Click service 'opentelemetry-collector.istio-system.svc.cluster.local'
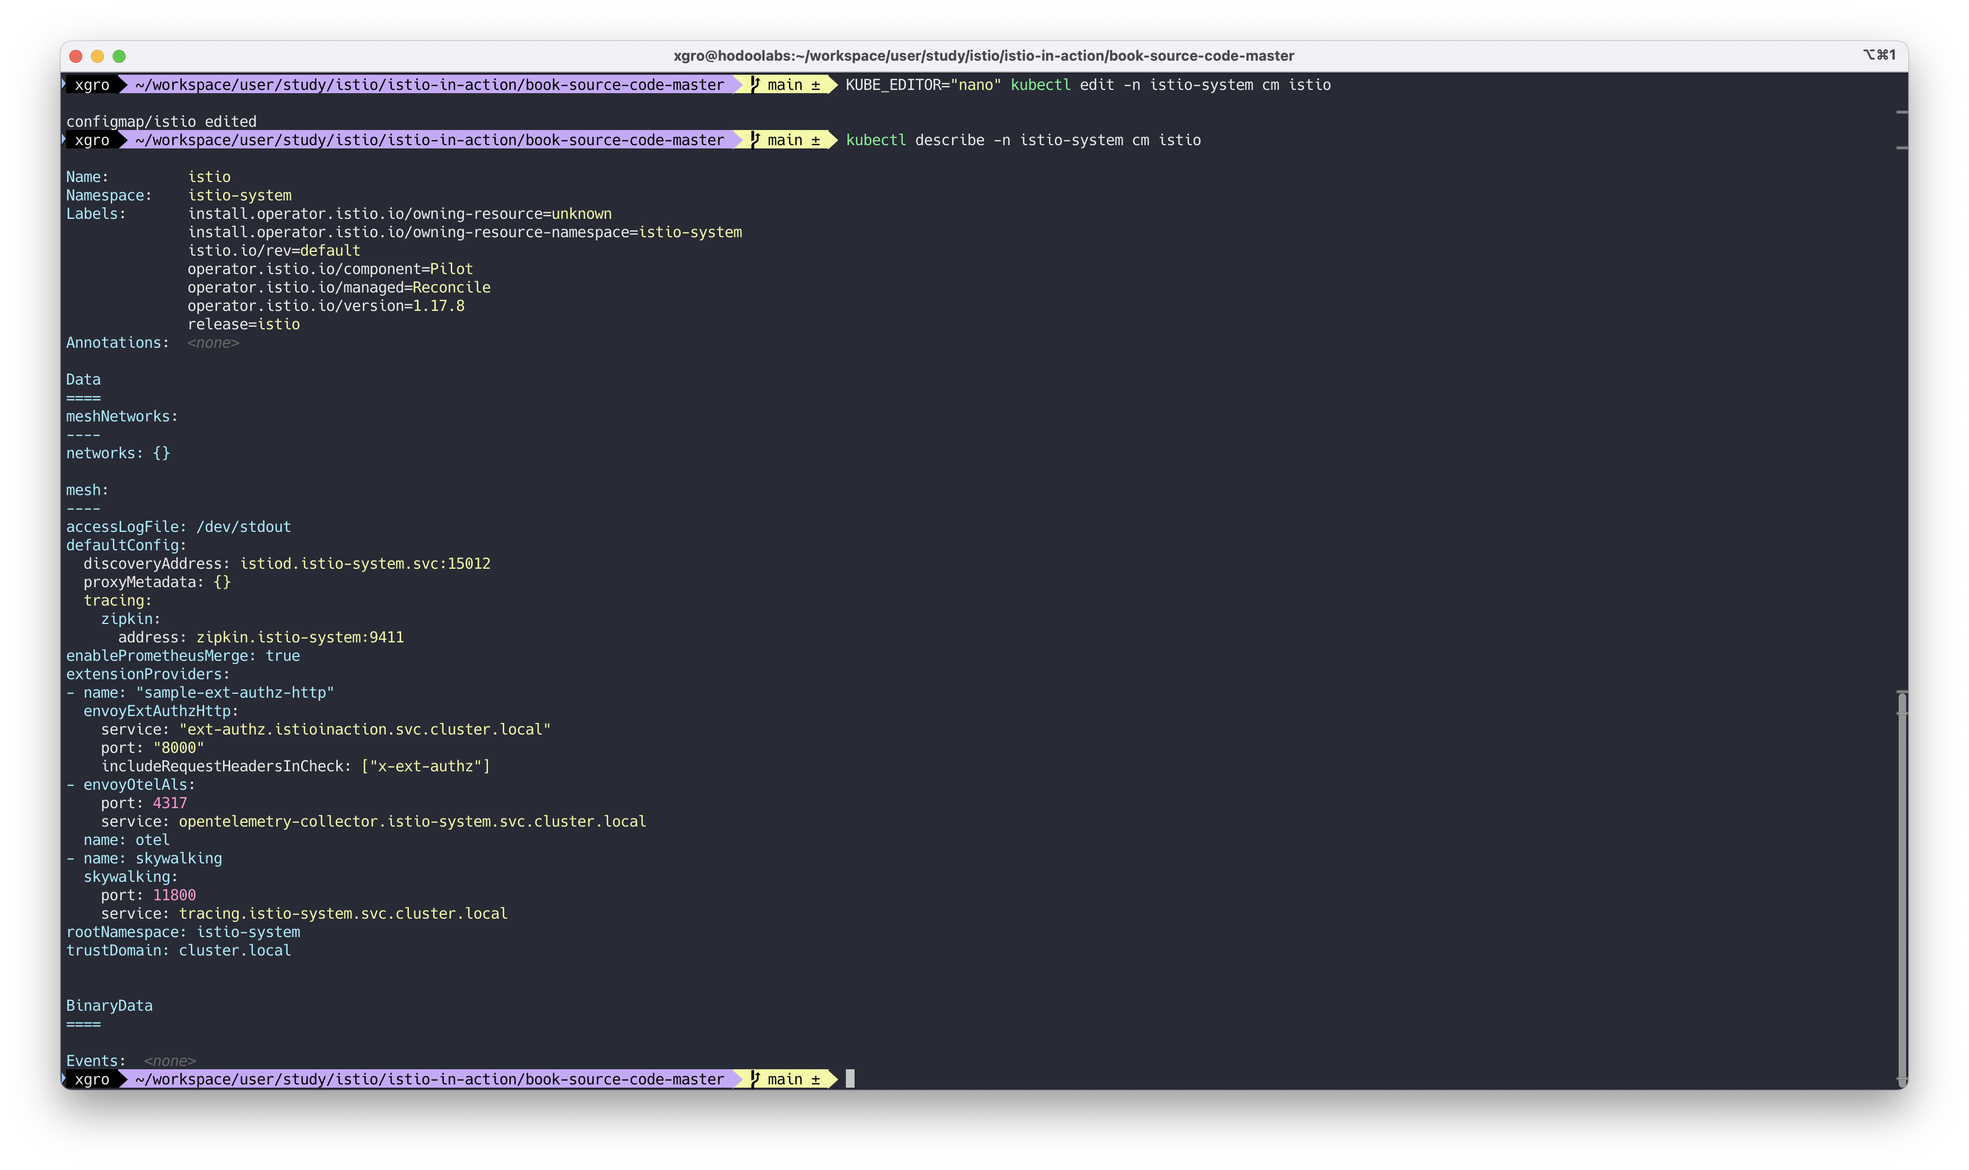 coord(412,822)
